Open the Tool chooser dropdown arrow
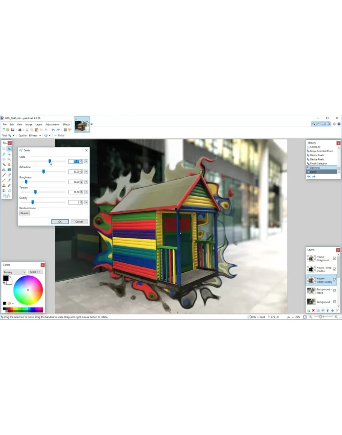 (x=14, y=136)
